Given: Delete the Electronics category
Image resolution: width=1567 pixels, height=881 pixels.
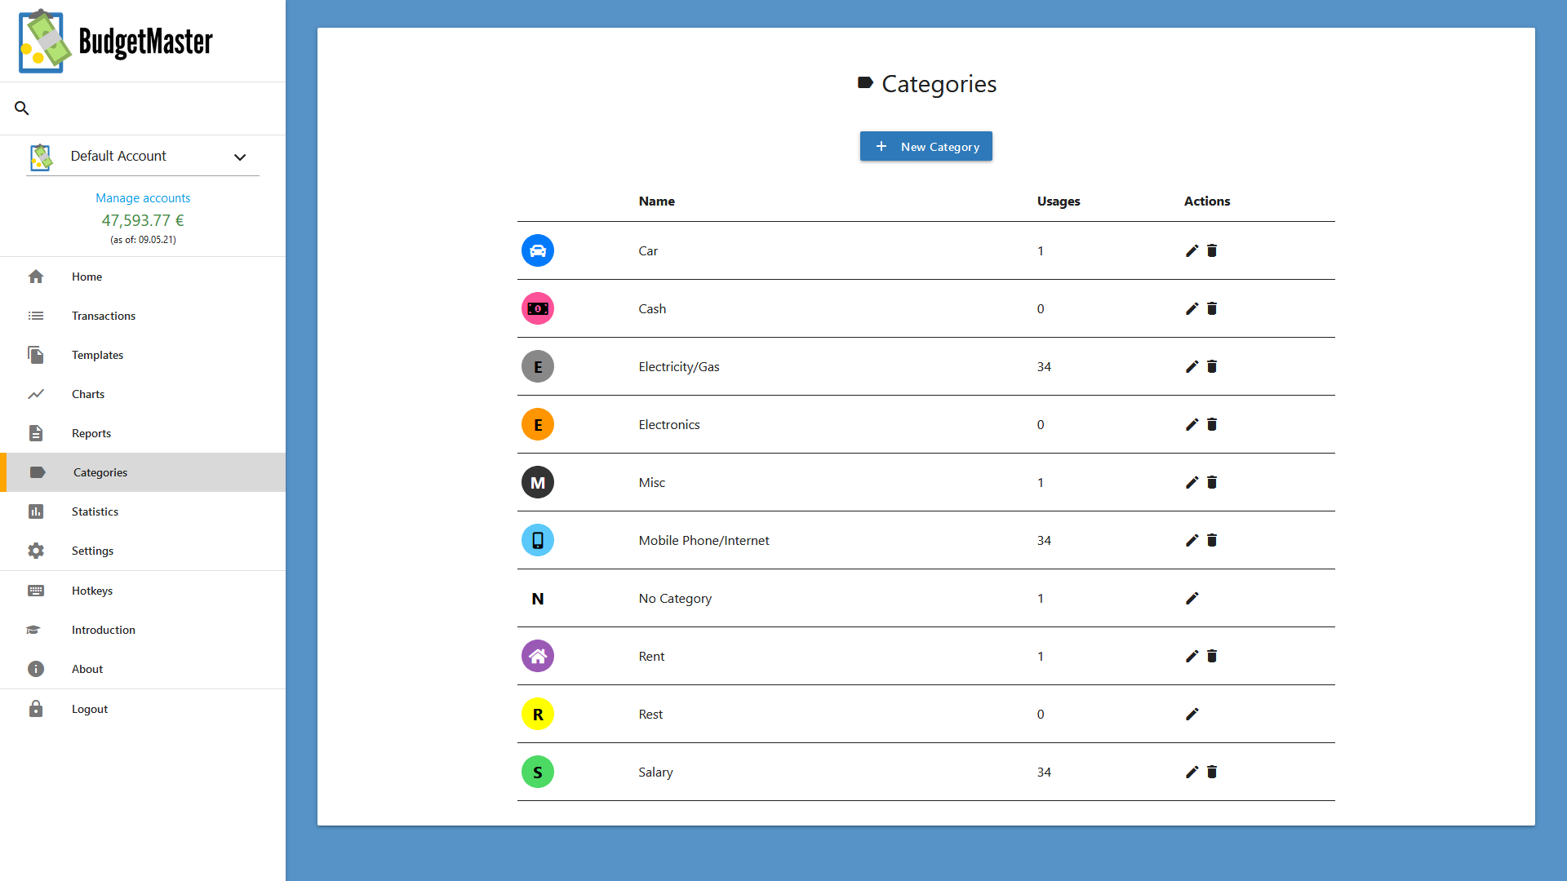Looking at the screenshot, I should (x=1212, y=424).
